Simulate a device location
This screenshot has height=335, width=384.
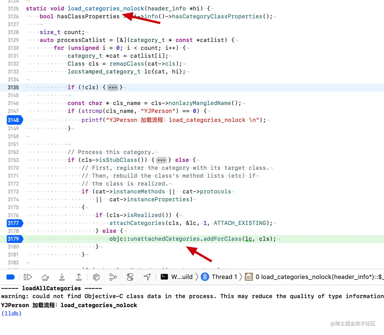[147, 277]
